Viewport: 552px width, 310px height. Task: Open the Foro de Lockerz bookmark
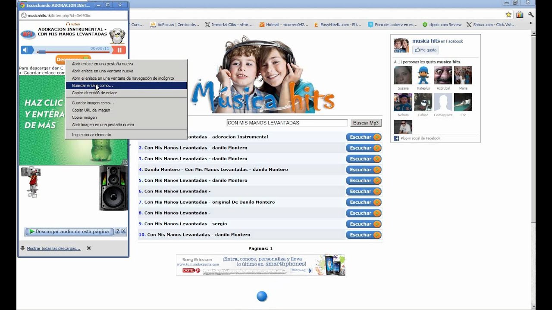392,25
